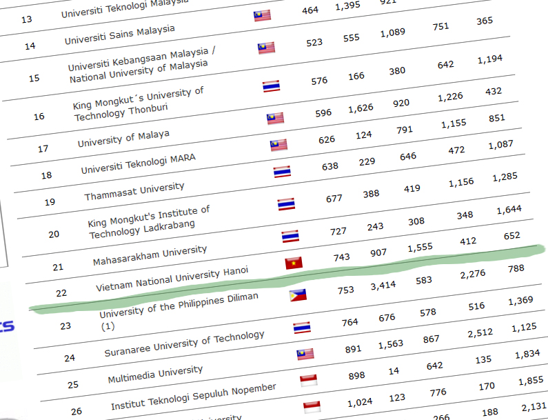548x420 pixels.
Task: Open Multimedia University link
Action: click(155, 374)
